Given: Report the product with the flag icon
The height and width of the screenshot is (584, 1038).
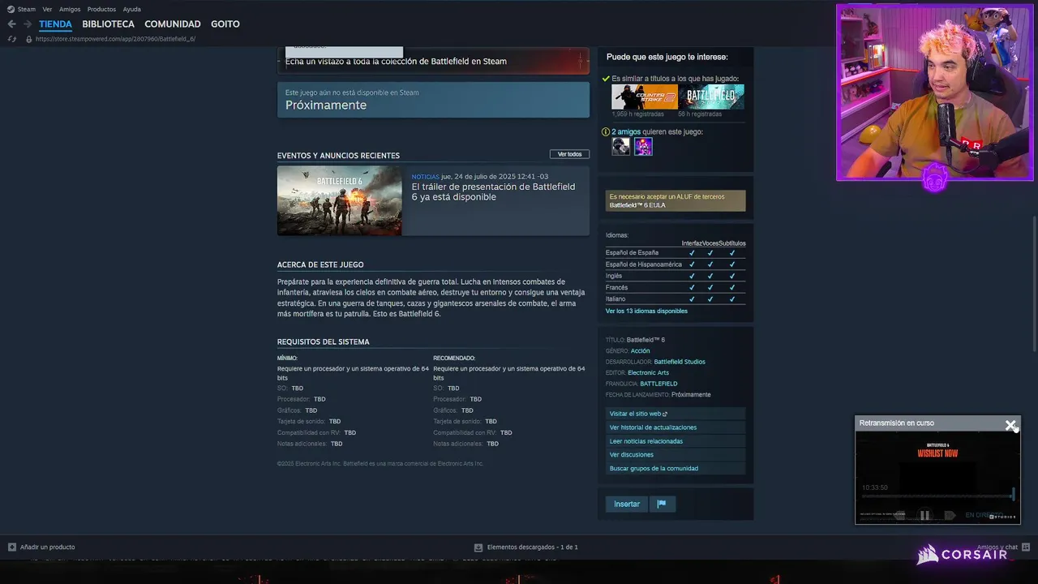Looking at the screenshot, I should point(662,504).
